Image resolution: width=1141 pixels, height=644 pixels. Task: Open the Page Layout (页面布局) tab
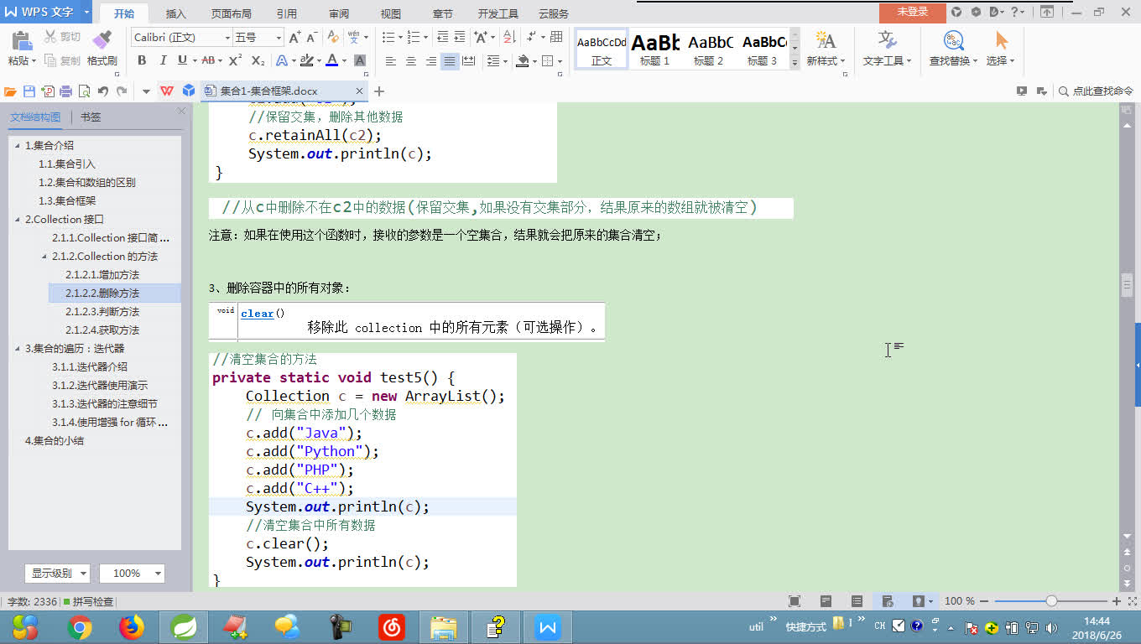(x=231, y=13)
